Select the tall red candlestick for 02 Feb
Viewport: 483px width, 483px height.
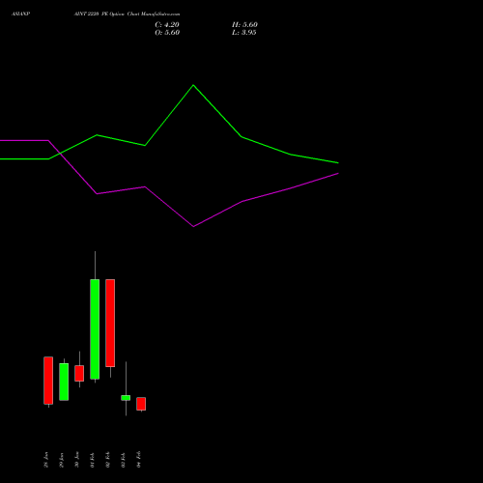(x=110, y=323)
